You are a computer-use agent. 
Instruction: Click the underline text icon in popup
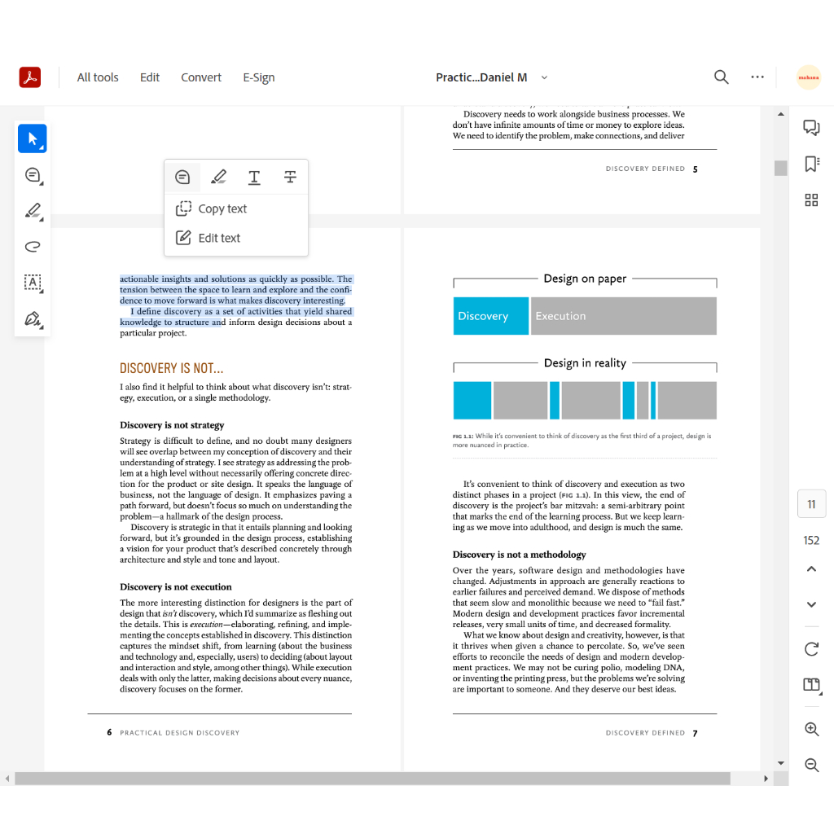pyautogui.click(x=254, y=178)
